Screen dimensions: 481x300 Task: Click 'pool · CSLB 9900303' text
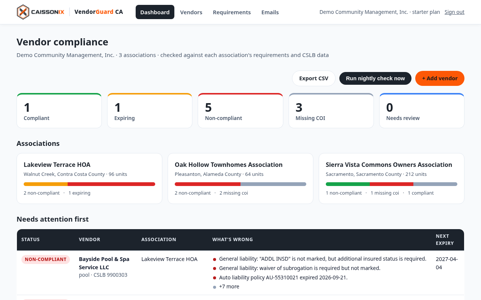pos(103,275)
